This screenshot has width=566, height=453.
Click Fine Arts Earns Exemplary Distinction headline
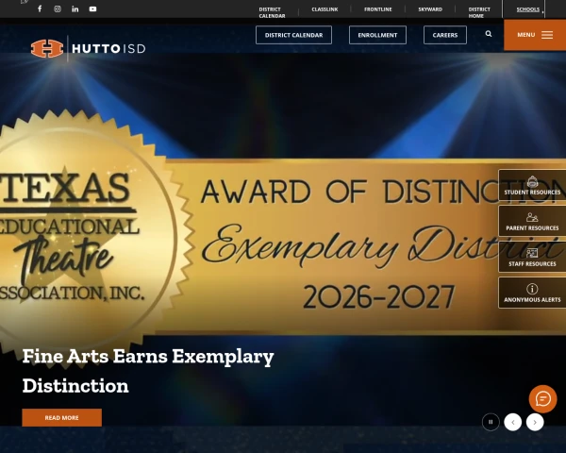click(x=148, y=371)
